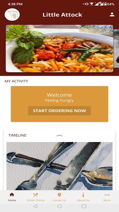Open the biryani banner image

[x=59, y=48]
